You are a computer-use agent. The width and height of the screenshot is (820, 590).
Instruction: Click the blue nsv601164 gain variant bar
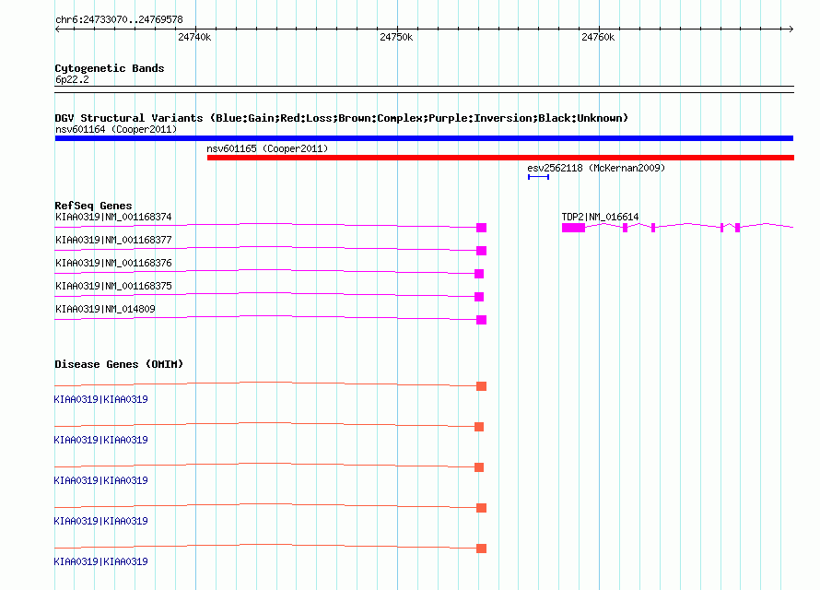pyautogui.click(x=424, y=138)
